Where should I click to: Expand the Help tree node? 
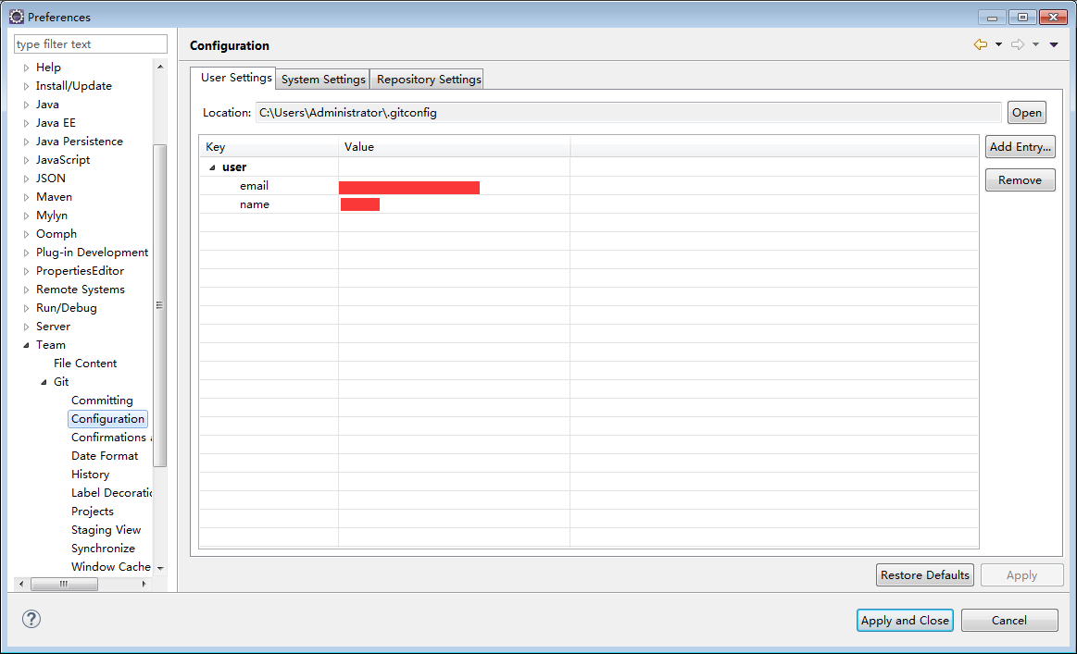coord(26,68)
